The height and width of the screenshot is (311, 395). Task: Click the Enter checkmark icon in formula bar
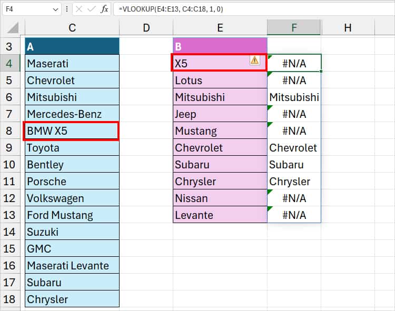point(91,9)
